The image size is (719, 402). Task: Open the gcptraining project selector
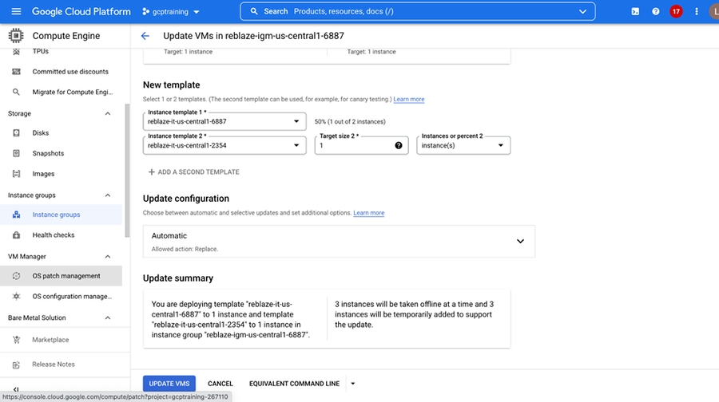(x=170, y=12)
